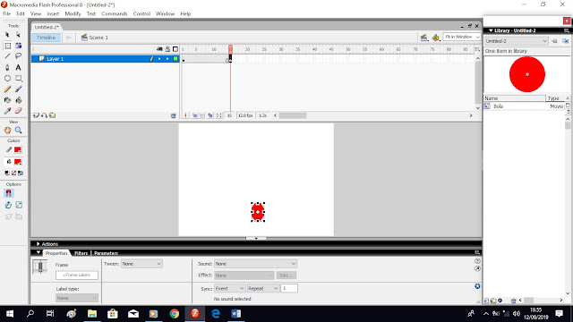Image resolution: width=573 pixels, height=322 pixels.
Task: Select the Eraser tool
Action: coord(18,111)
